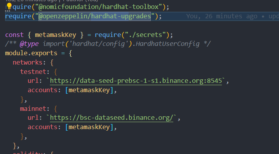Click the 'const' keyword
This screenshot has height=154, width=279.
pos(14,35)
